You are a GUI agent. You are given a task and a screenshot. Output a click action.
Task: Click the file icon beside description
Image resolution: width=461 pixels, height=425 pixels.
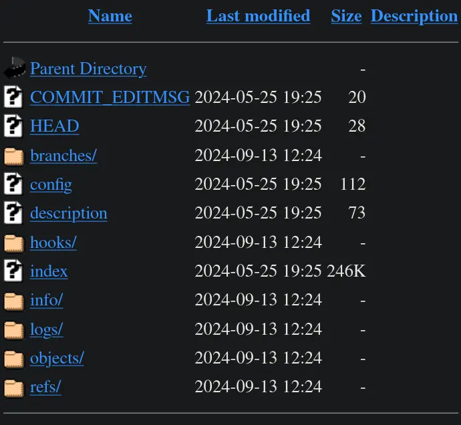tap(13, 213)
